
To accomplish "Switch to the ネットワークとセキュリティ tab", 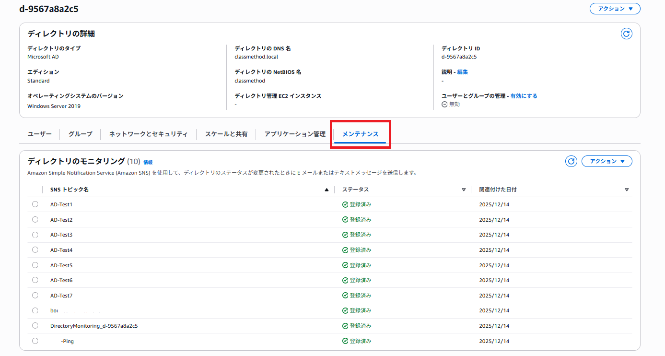I will 148,134.
